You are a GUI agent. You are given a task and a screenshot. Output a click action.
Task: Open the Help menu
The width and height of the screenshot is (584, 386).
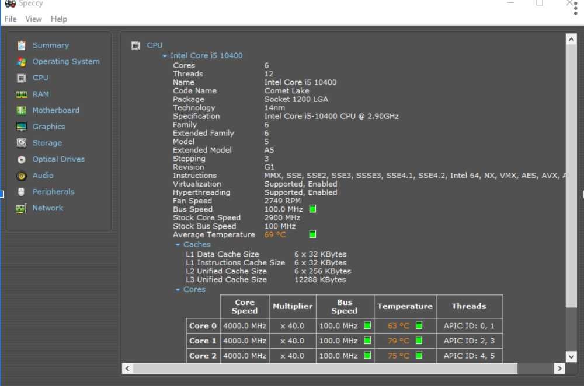59,19
